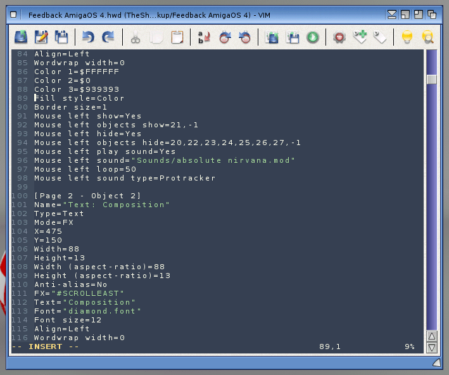Open the Find and Replace tool
This screenshot has width=449, height=375.
coord(204,37)
